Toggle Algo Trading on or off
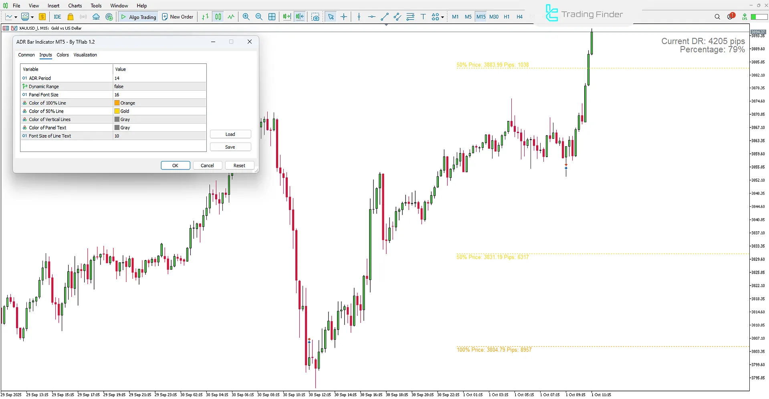The height and width of the screenshot is (399, 769). [138, 17]
